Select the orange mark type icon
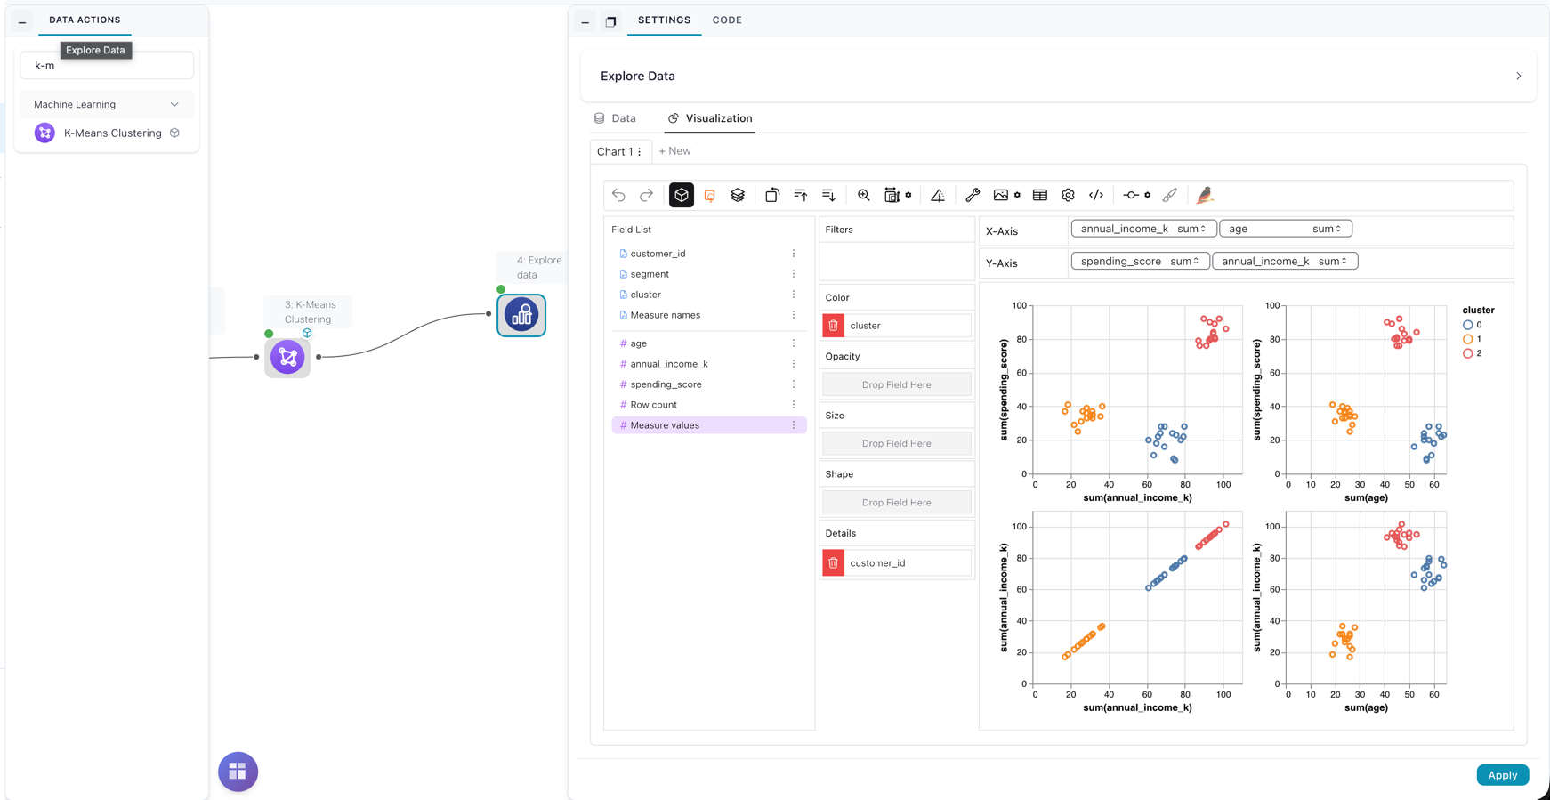This screenshot has height=800, width=1550. [709, 195]
